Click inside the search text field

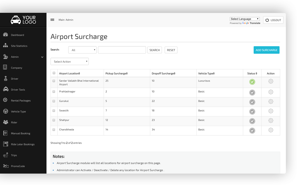(122, 50)
